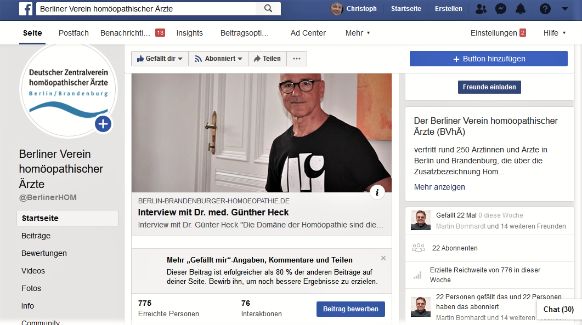Screen dimensions: 582x325
Task: Open notifications bell icon
Action: click(x=521, y=9)
